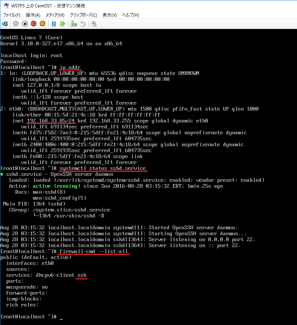The width and height of the screenshot is (297, 325).
Task: Click 'localhost login: root' line
Action: (31, 55)
